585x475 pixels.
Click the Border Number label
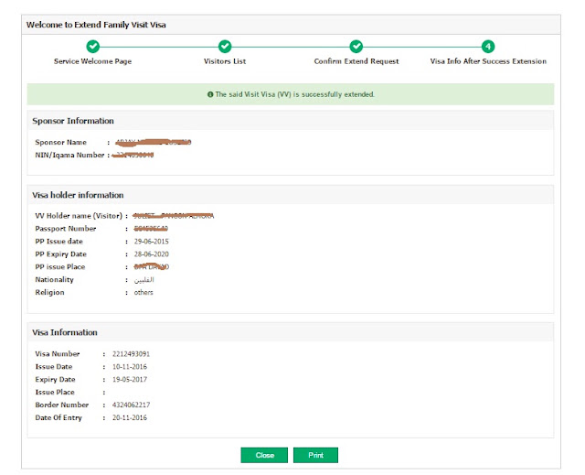click(62, 405)
